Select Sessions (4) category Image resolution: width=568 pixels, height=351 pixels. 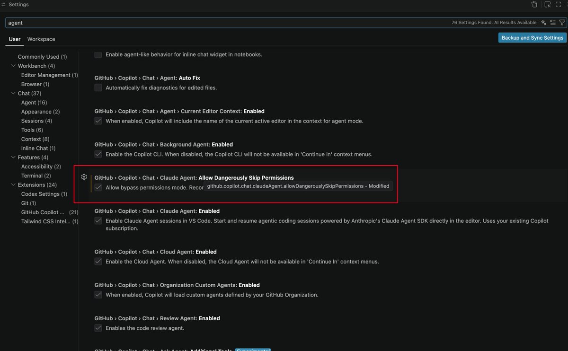click(x=36, y=121)
